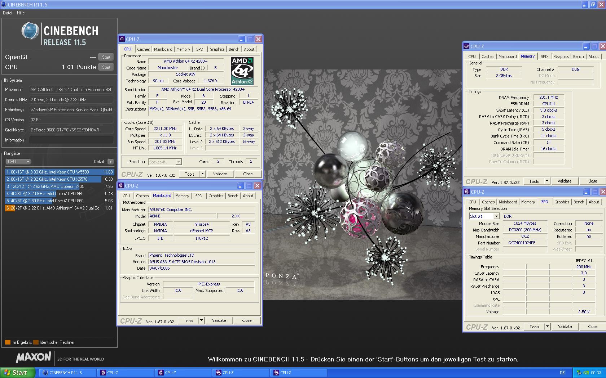Click the Cinebench globe logo
606x378 pixels.
tap(30, 31)
